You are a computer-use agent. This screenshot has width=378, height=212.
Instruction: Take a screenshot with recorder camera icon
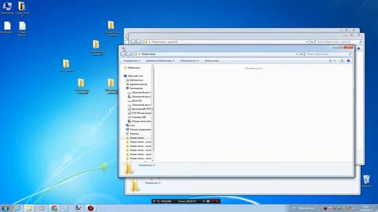(208, 201)
